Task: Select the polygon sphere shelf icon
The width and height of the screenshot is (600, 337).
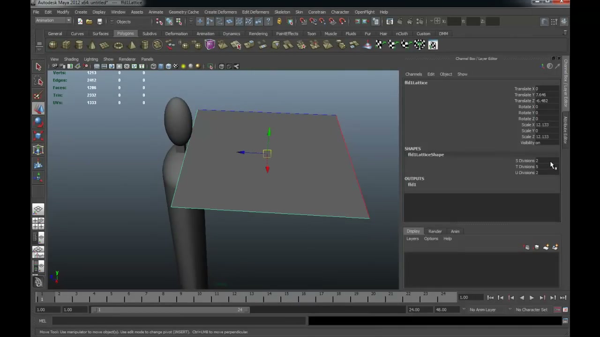Action: (x=53, y=45)
